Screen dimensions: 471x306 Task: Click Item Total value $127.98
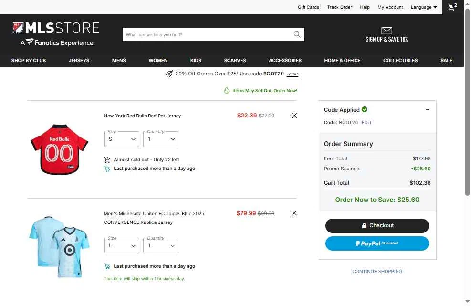click(421, 158)
